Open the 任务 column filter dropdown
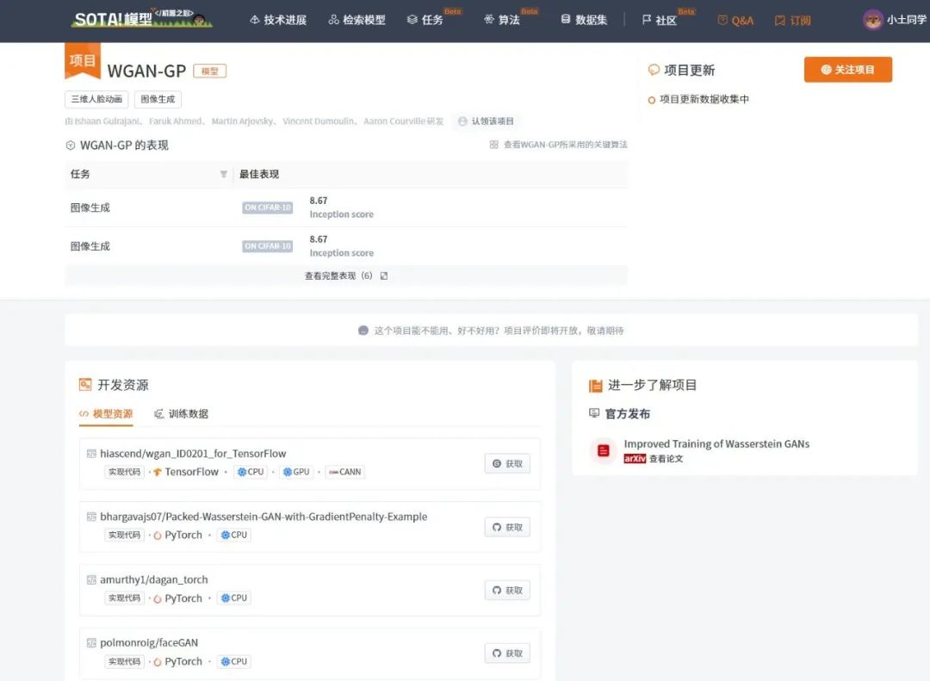 pyautogui.click(x=223, y=174)
